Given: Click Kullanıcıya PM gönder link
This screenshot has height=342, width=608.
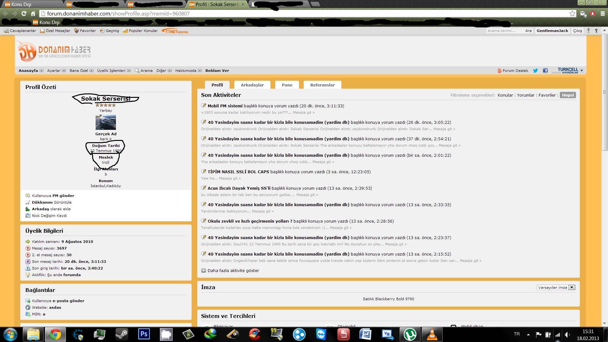Looking at the screenshot, I should tap(53, 196).
